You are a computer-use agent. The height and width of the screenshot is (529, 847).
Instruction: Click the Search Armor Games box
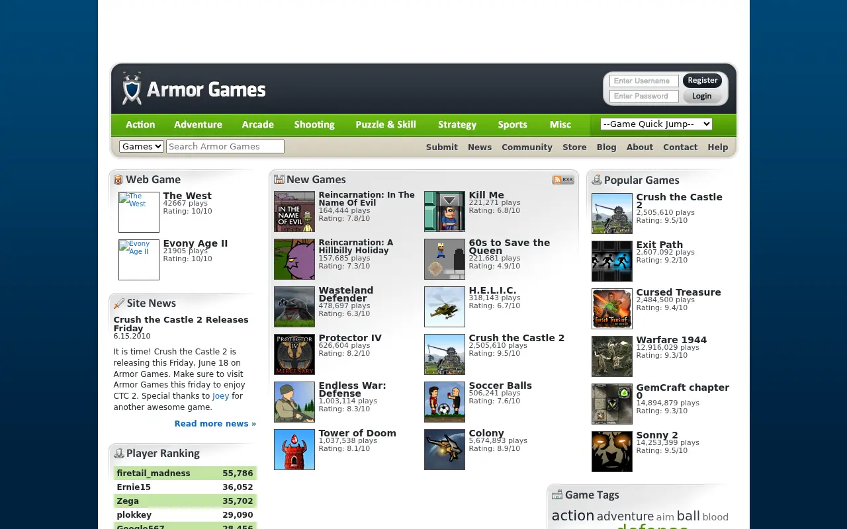pyautogui.click(x=226, y=146)
